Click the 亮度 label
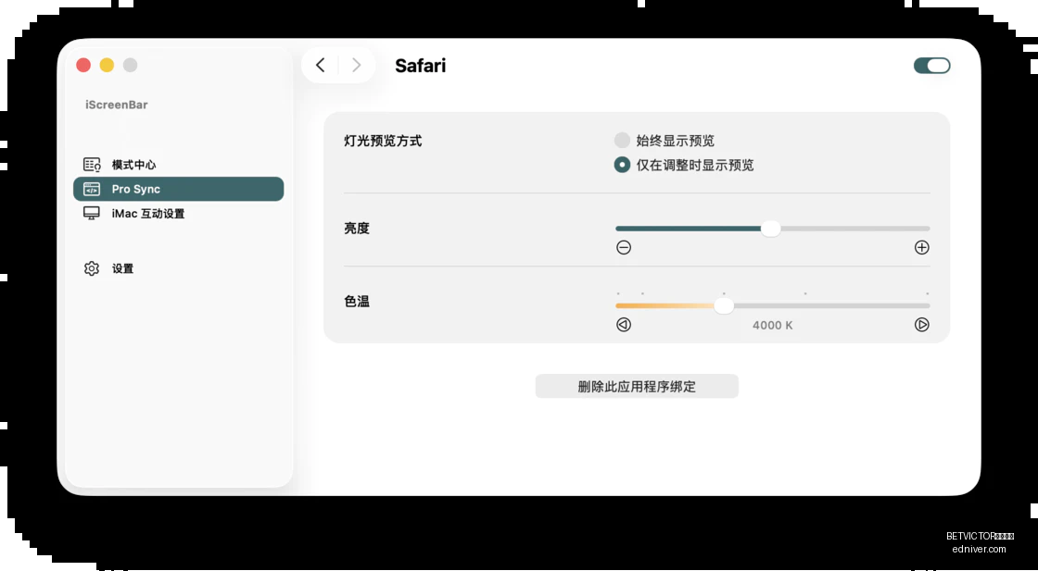The image size is (1038, 571). click(x=357, y=229)
